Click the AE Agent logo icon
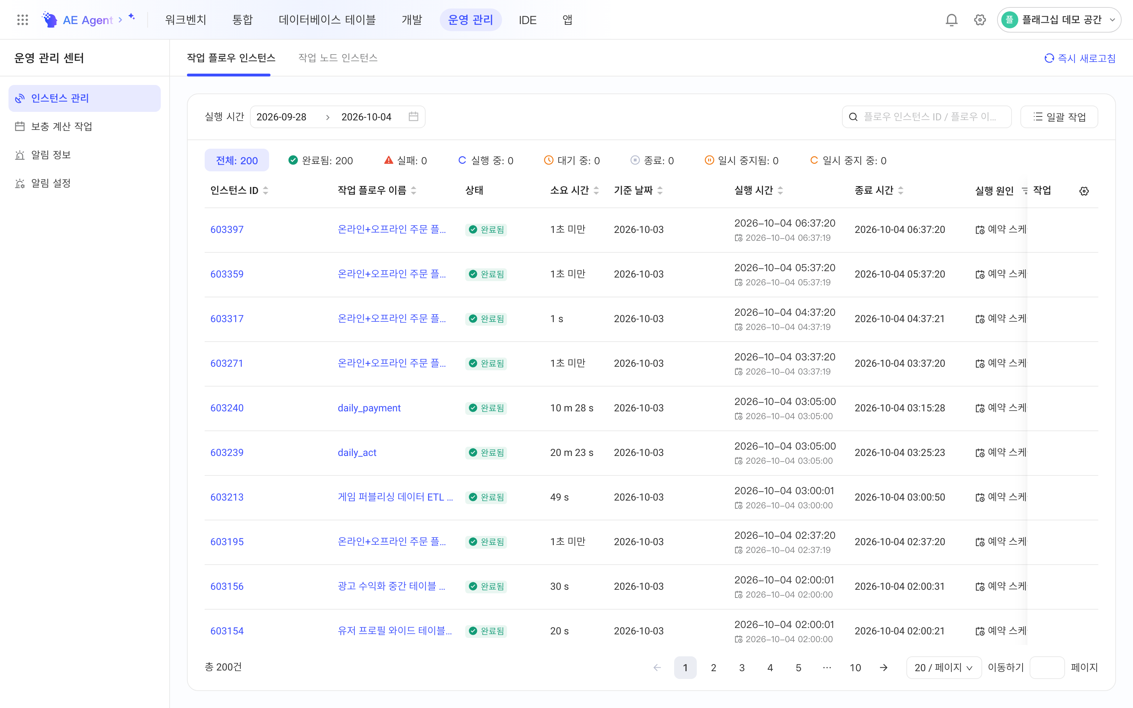This screenshot has height=708, width=1133. (x=50, y=20)
